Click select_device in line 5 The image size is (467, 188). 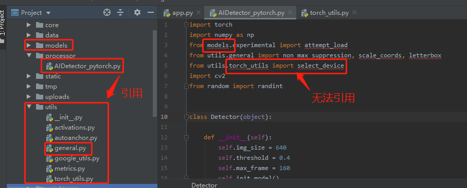tap(320, 66)
